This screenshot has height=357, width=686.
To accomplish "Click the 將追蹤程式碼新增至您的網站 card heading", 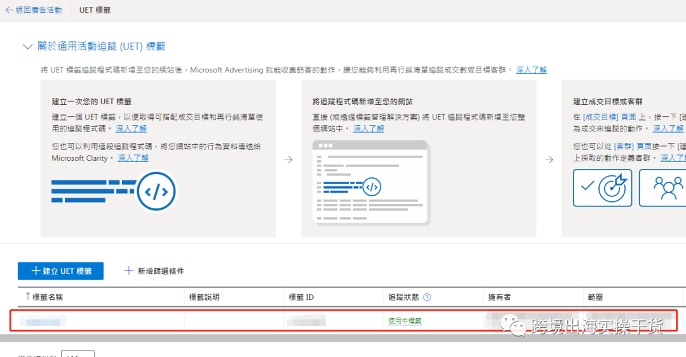I will click(363, 102).
